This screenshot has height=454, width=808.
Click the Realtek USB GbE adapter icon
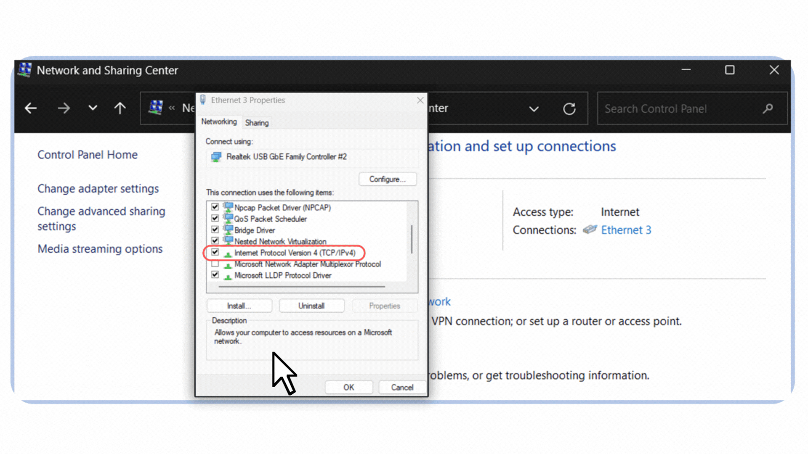click(x=216, y=157)
